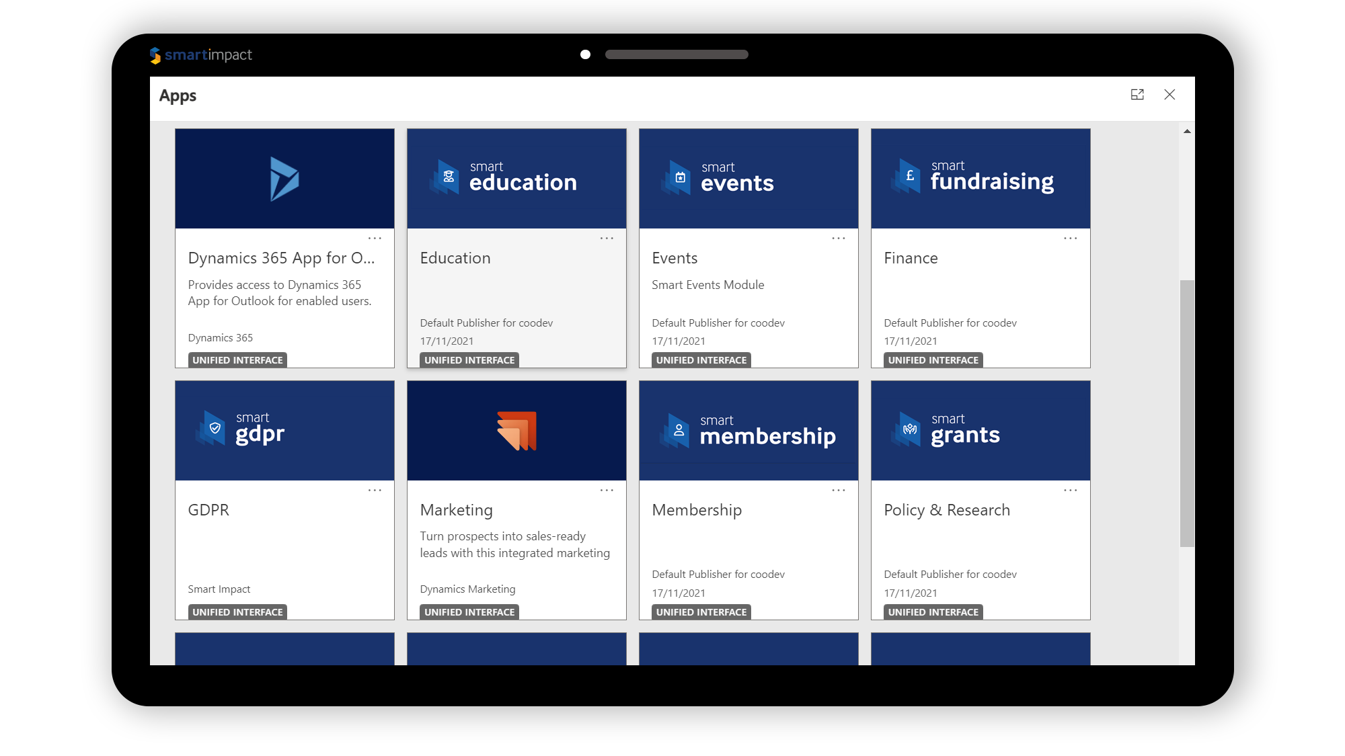Open the ellipsis menu on GDPR tile

tap(375, 490)
